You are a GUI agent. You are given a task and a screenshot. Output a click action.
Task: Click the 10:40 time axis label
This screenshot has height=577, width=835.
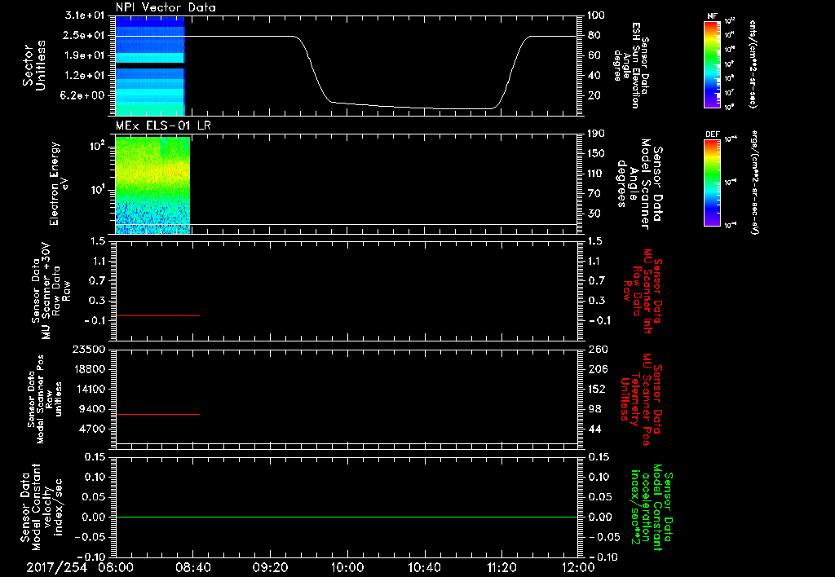point(423,567)
